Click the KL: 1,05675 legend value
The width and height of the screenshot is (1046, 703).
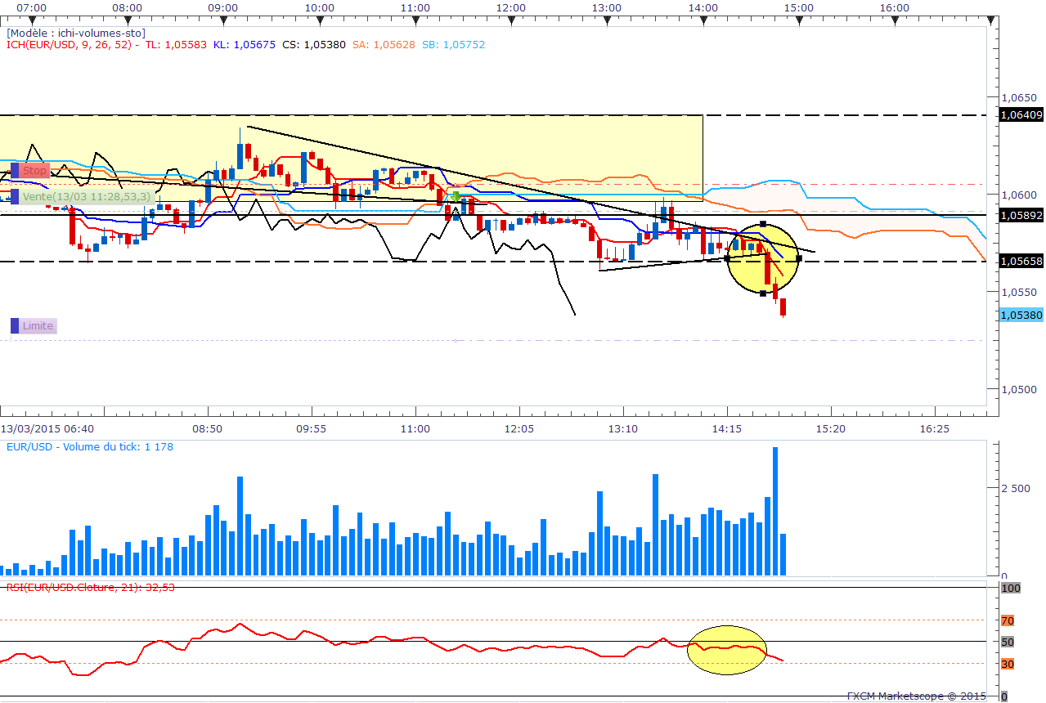[x=244, y=44]
